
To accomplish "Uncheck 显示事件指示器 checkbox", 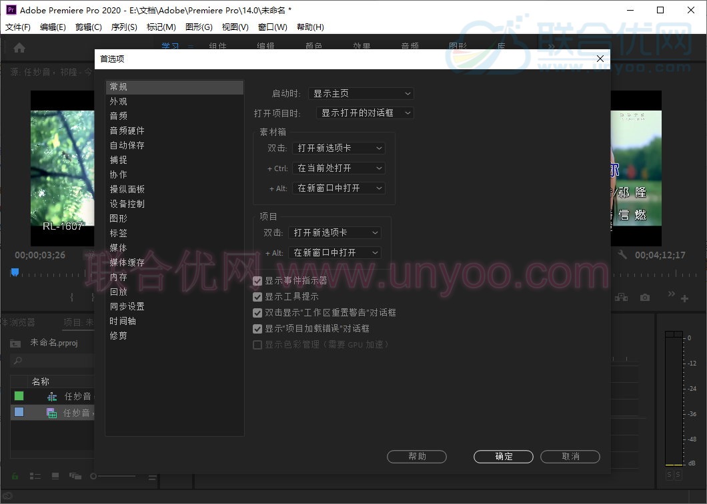I will tap(257, 281).
